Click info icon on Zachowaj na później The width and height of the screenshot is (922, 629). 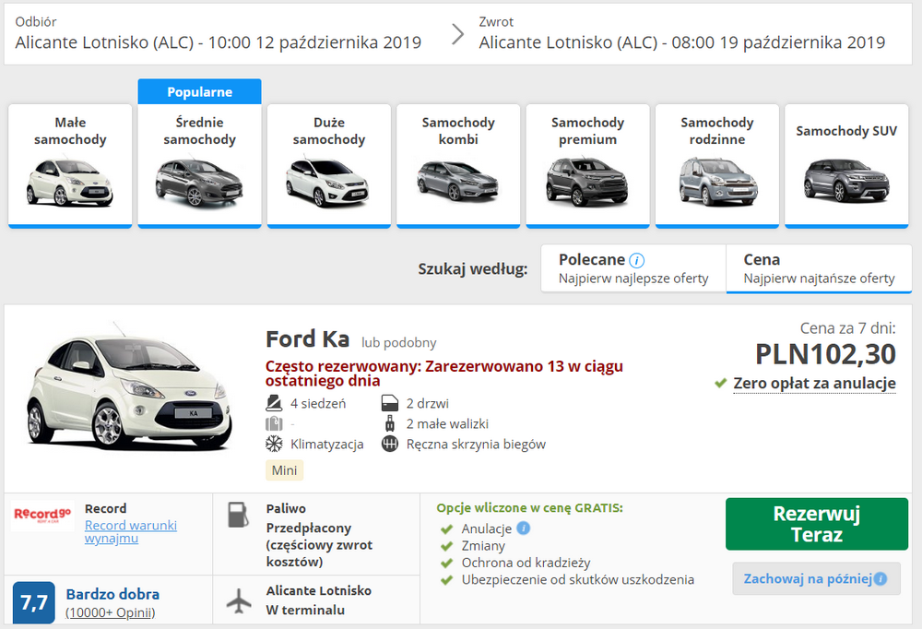coord(881,579)
